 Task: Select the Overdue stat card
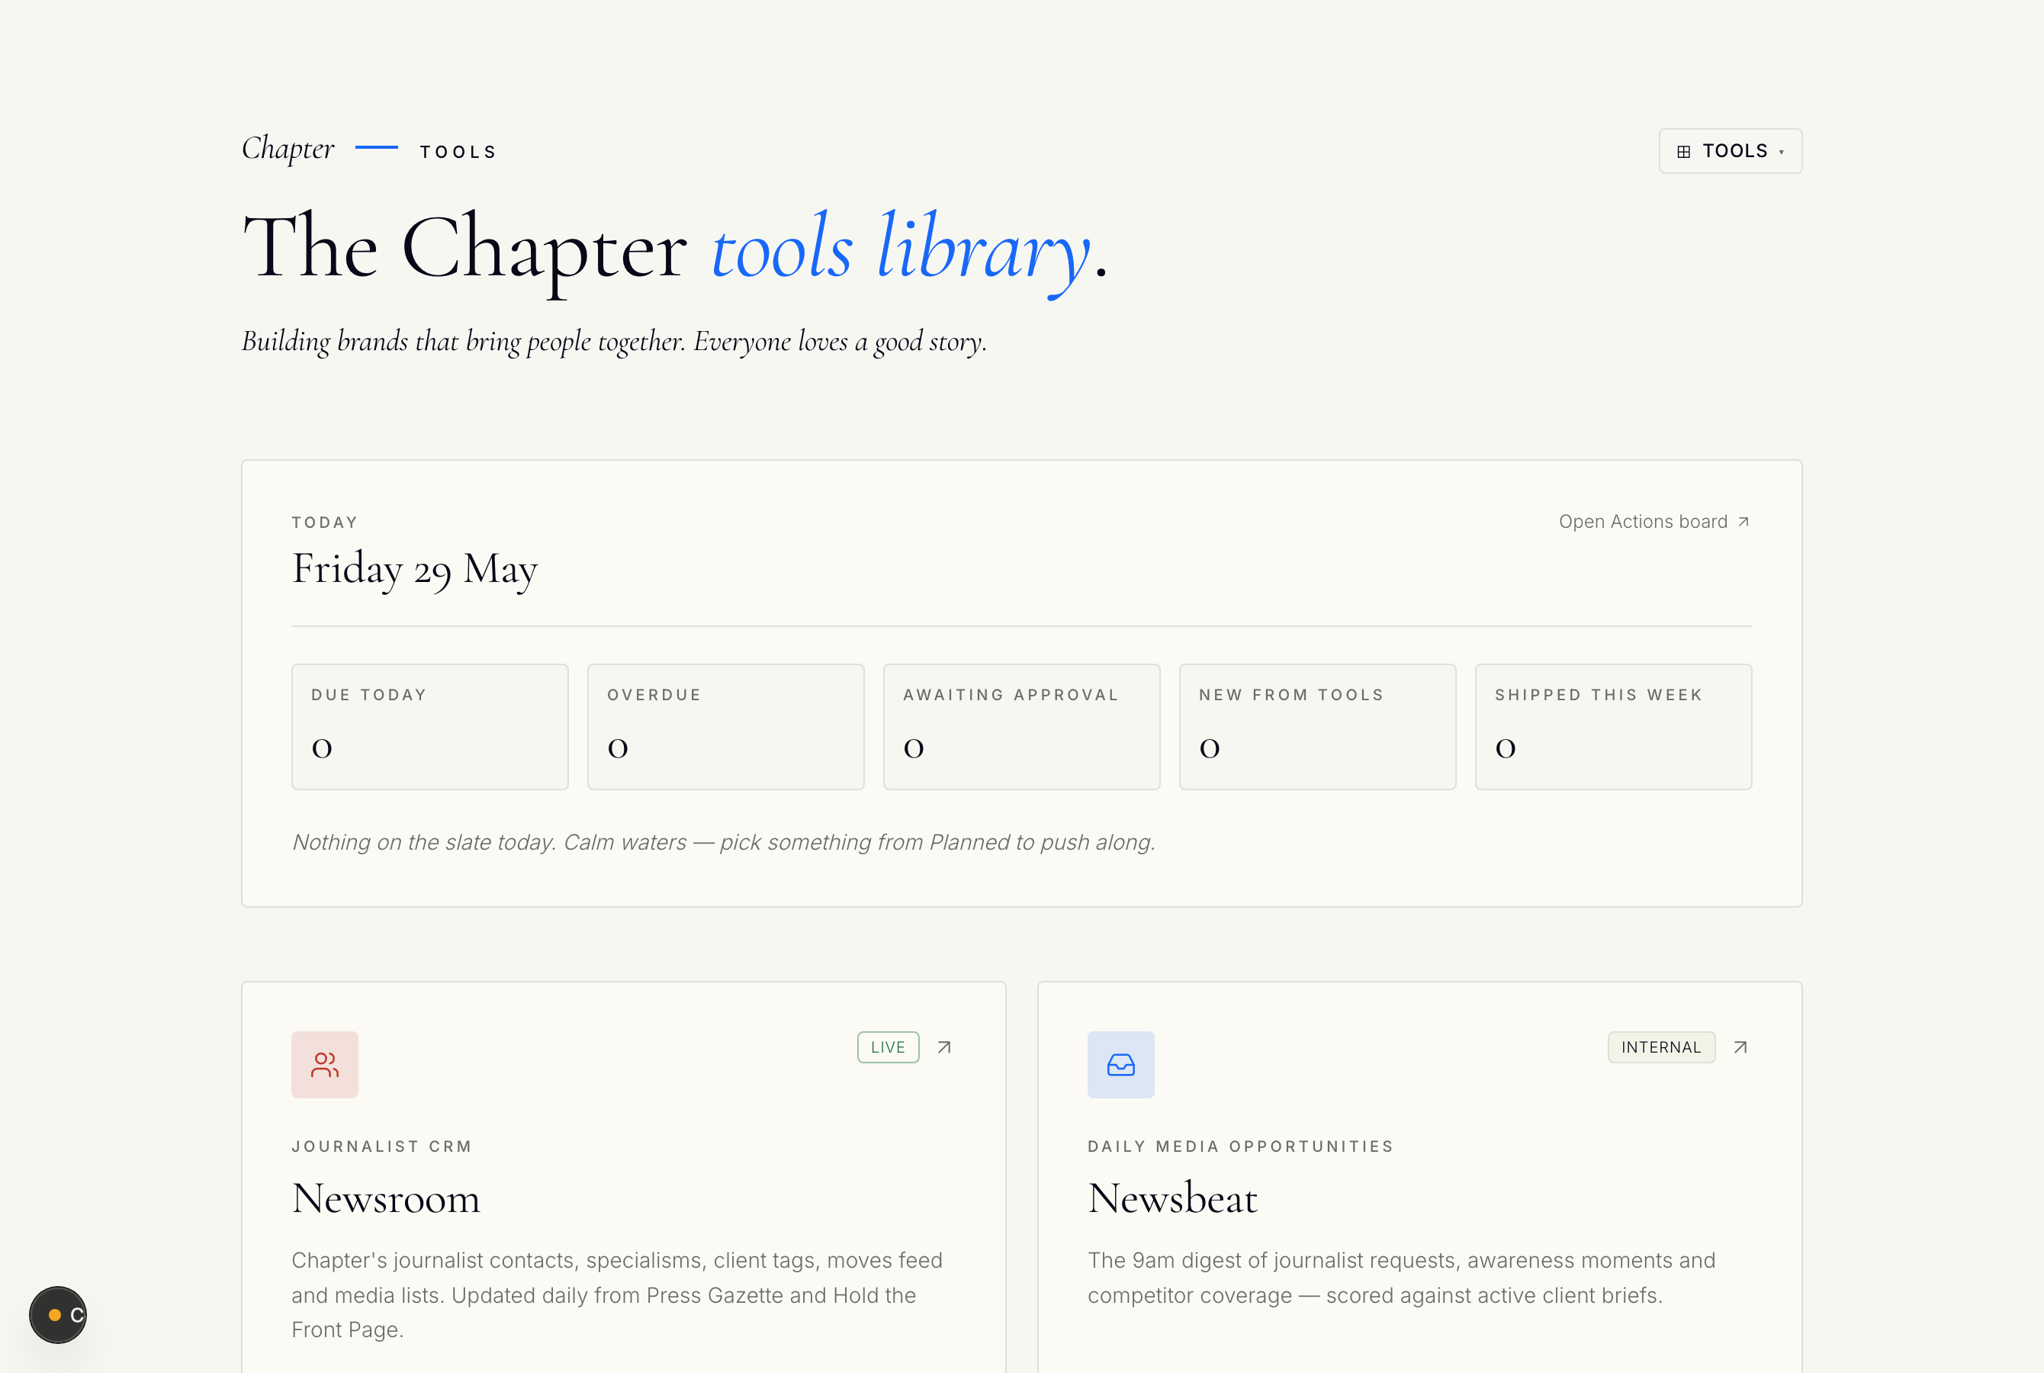point(725,726)
